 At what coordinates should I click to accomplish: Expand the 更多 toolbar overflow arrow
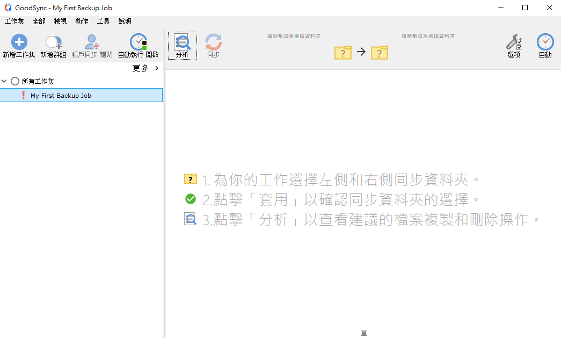157,68
